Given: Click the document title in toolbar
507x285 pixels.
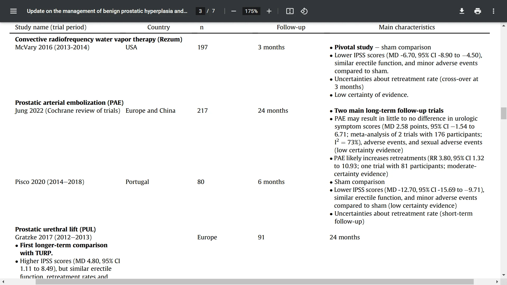Looking at the screenshot, I should click(x=107, y=11).
